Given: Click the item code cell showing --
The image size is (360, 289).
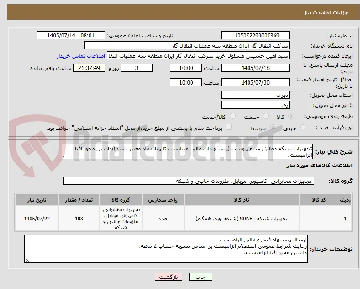Looking at the screenshot, I should point(319,219).
